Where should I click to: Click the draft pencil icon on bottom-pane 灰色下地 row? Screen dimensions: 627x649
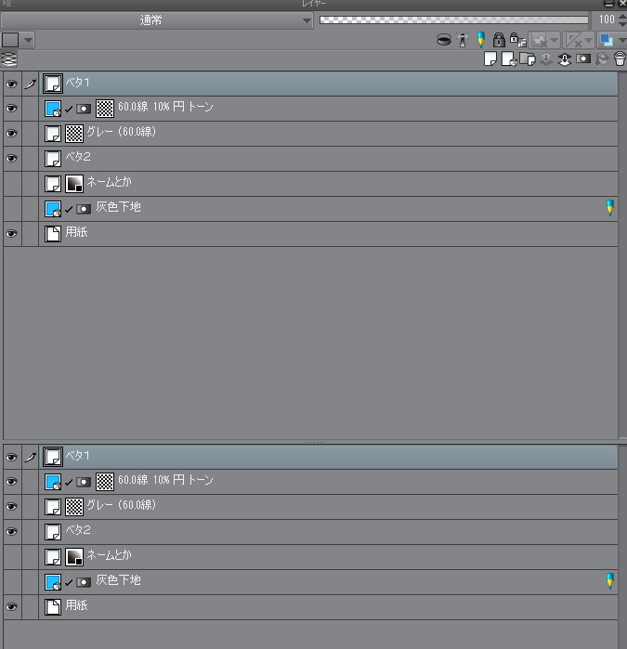(610, 580)
